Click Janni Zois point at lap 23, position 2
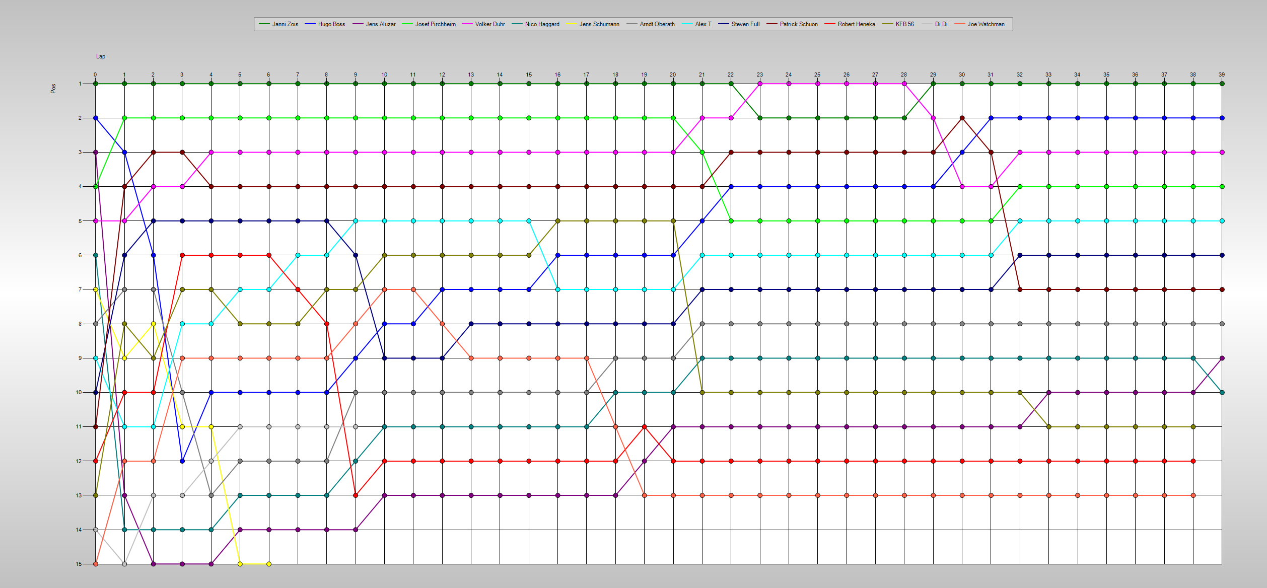This screenshot has height=588, width=1267. tap(760, 118)
